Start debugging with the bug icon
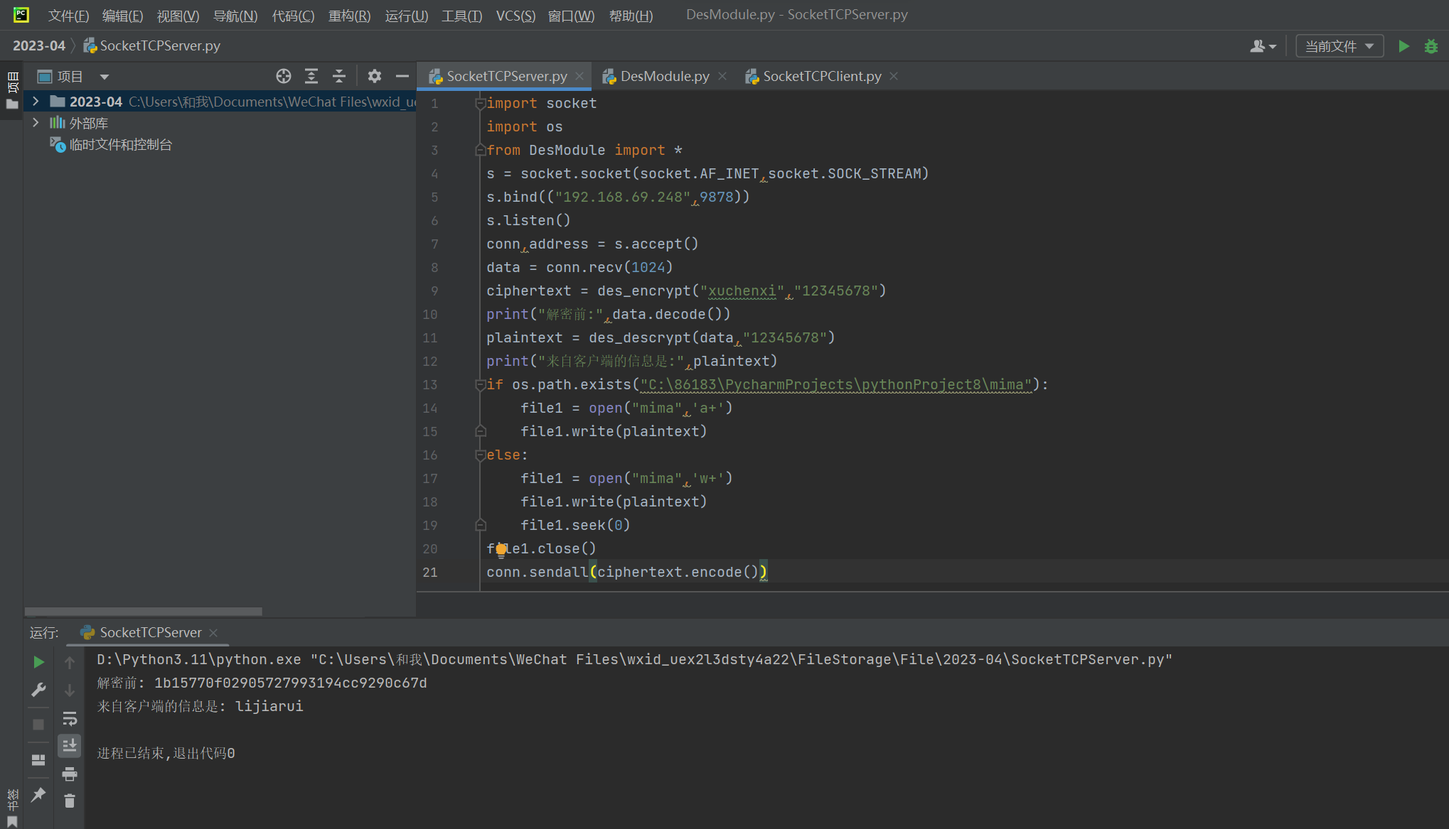Image resolution: width=1449 pixels, height=829 pixels. coord(1431,46)
